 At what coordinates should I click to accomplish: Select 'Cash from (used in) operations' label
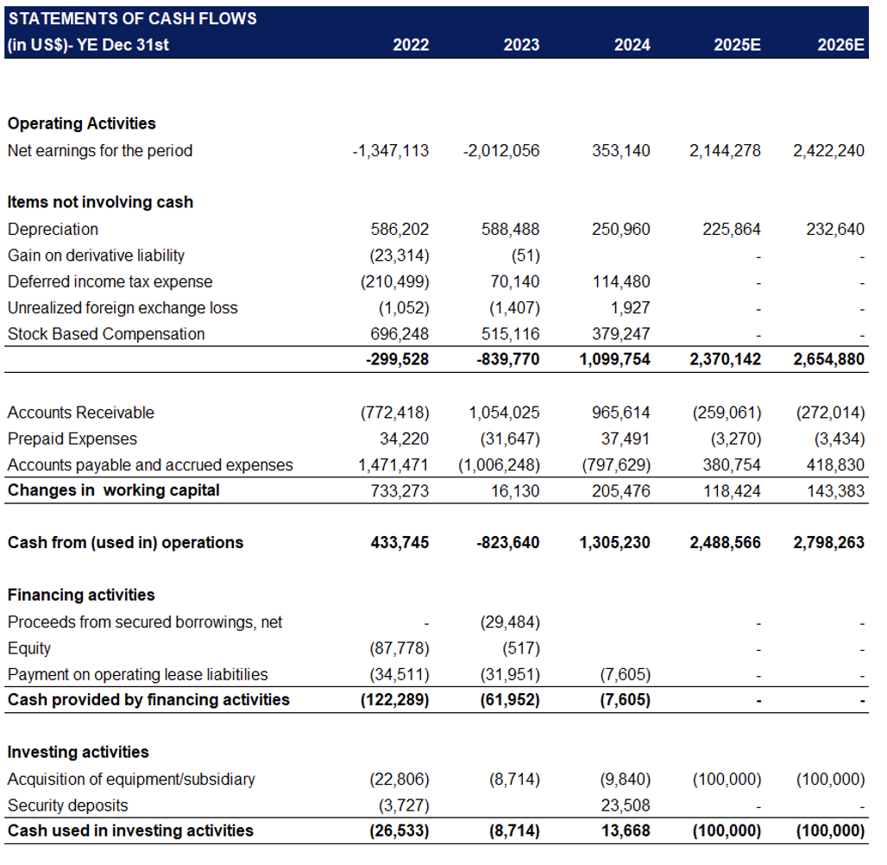coord(126,543)
